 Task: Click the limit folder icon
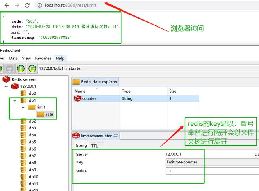[32, 107]
